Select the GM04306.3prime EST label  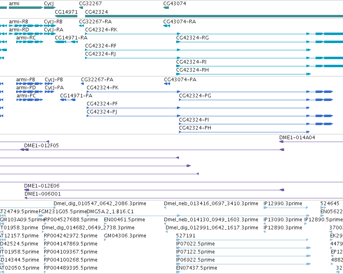(x=125, y=236)
